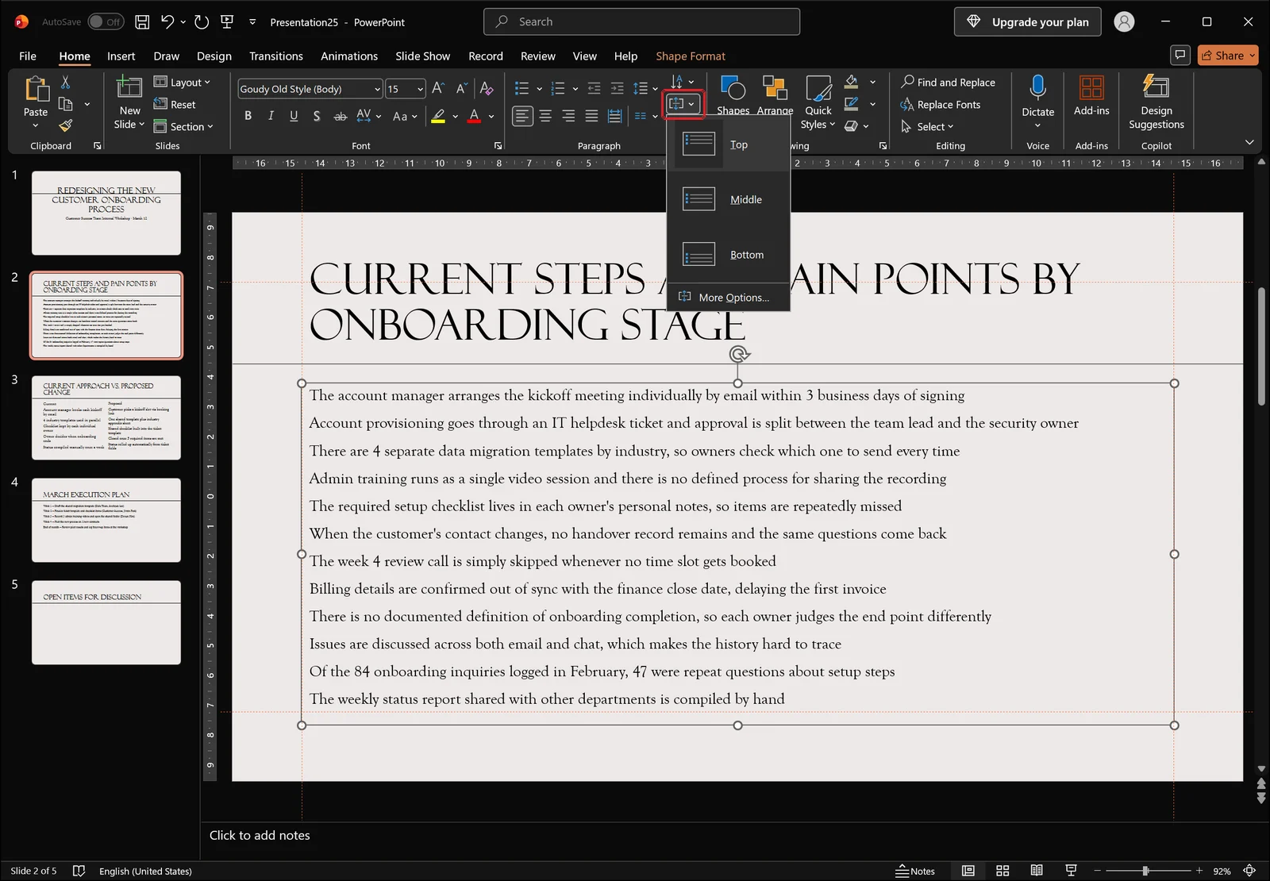
Task: Open the Shape Format tab
Action: pos(691,56)
